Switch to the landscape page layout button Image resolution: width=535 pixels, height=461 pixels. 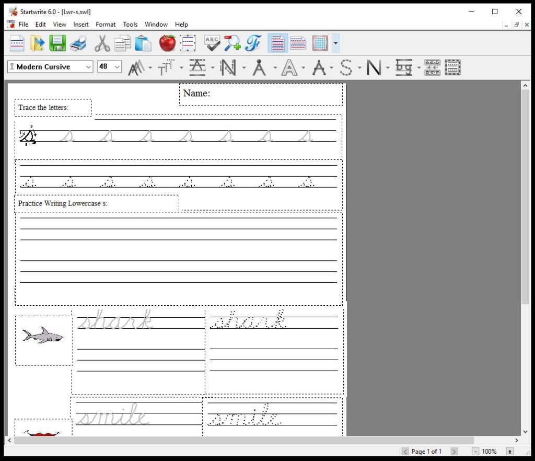point(298,43)
